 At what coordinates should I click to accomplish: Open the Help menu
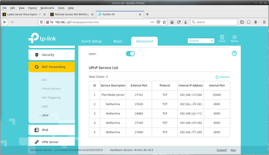pos(71,8)
